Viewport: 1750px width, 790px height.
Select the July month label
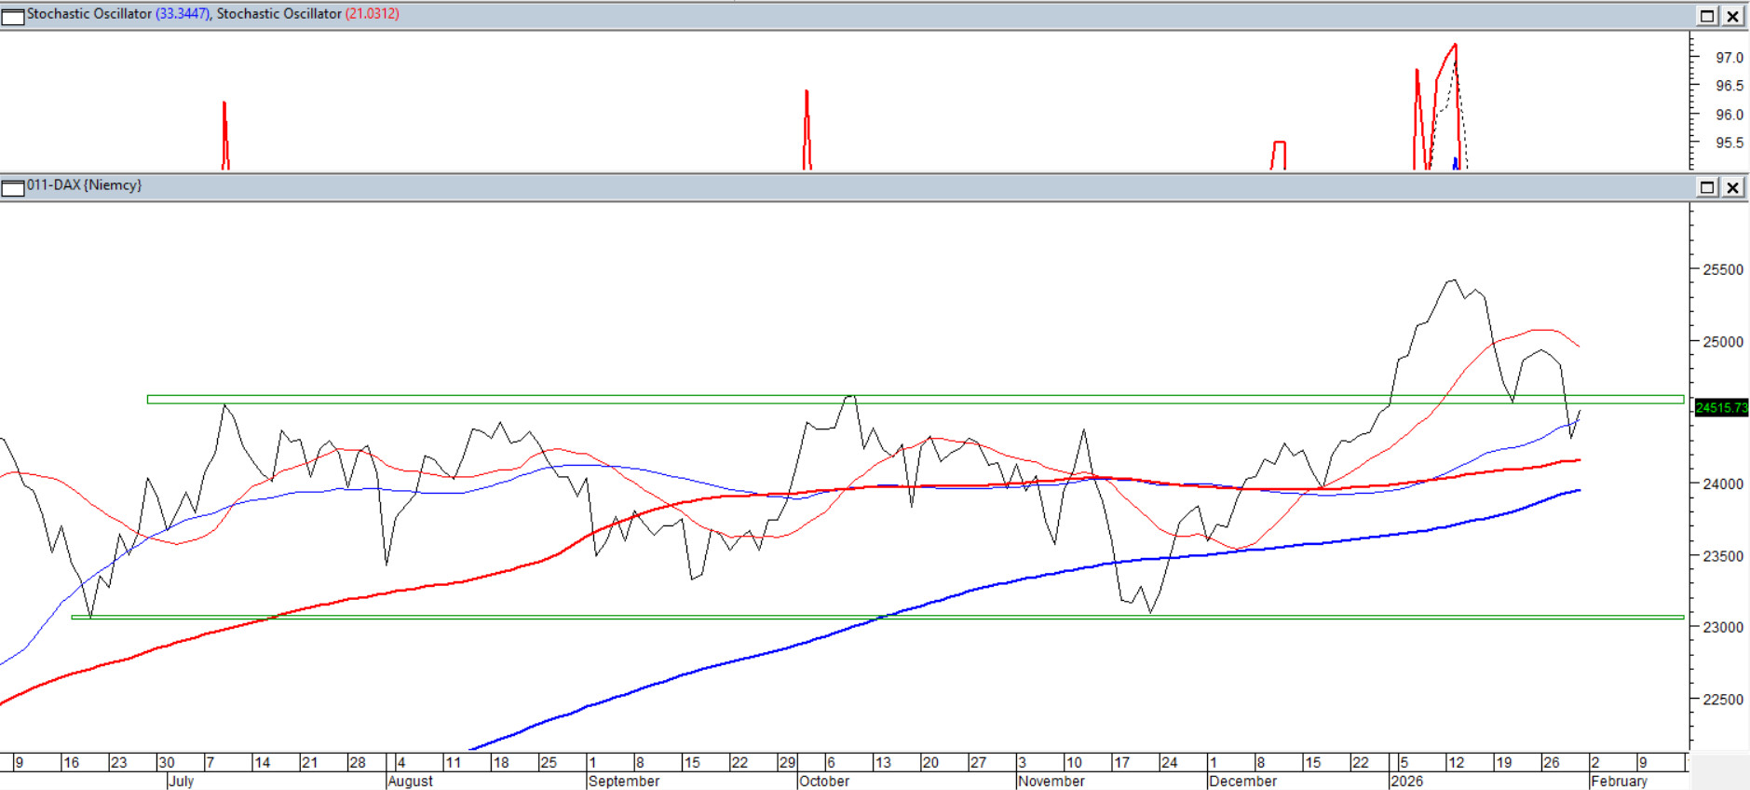point(181,782)
